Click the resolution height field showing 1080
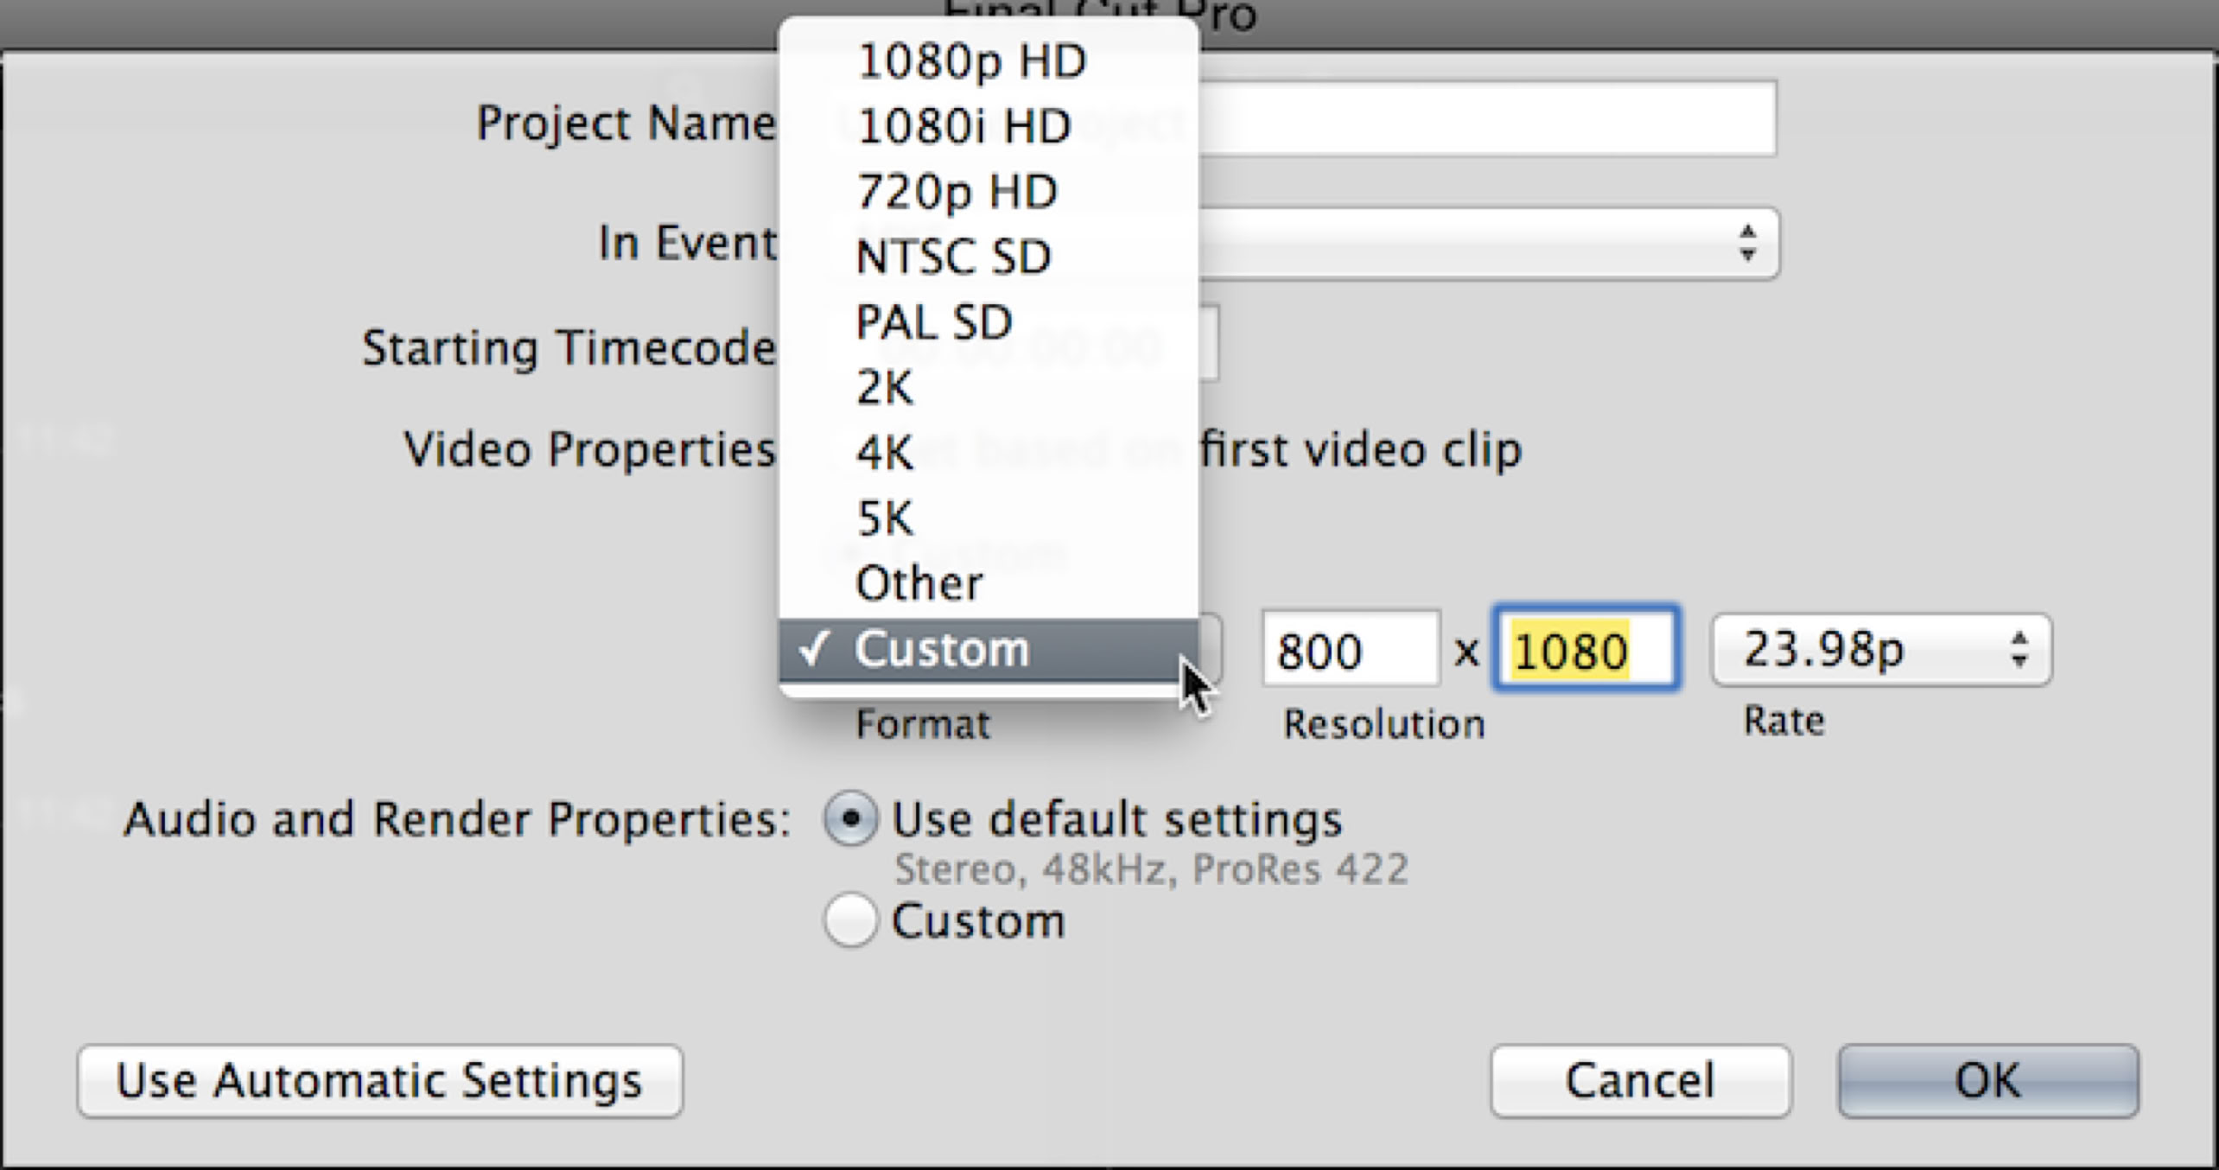This screenshot has width=2219, height=1170. point(1586,650)
